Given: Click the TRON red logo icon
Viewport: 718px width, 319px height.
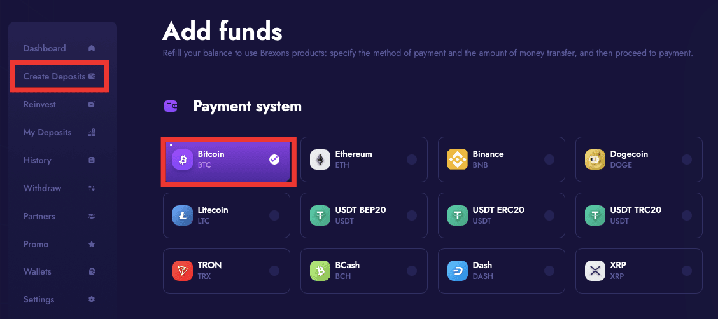Looking at the screenshot, I should coord(183,271).
